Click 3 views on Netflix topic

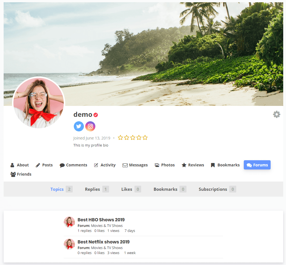[113, 253]
